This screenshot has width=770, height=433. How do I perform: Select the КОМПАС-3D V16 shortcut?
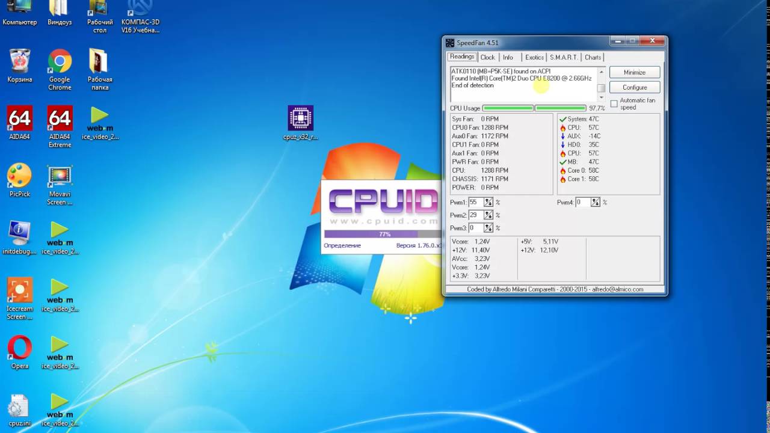(x=140, y=17)
